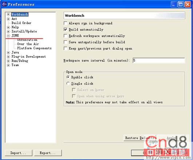Uncheck Build automatically checkbox
Viewport: 193px width, 160px height.
(66, 30)
